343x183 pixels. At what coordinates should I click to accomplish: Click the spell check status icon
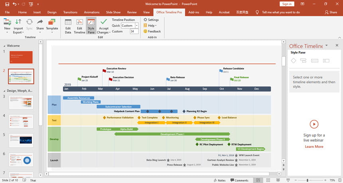pos(24,180)
